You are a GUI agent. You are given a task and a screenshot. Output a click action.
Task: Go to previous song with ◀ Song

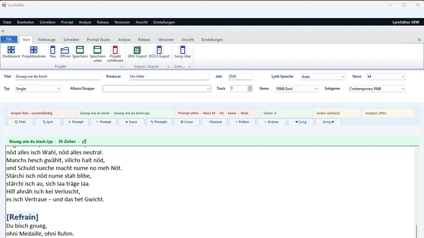pyautogui.click(x=301, y=122)
